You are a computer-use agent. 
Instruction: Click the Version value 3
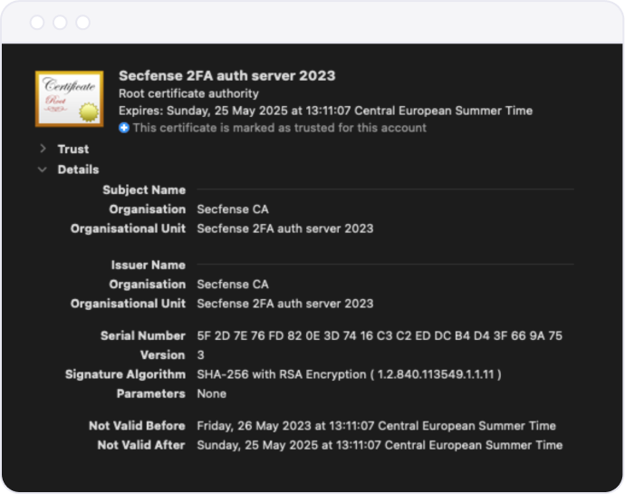(201, 355)
